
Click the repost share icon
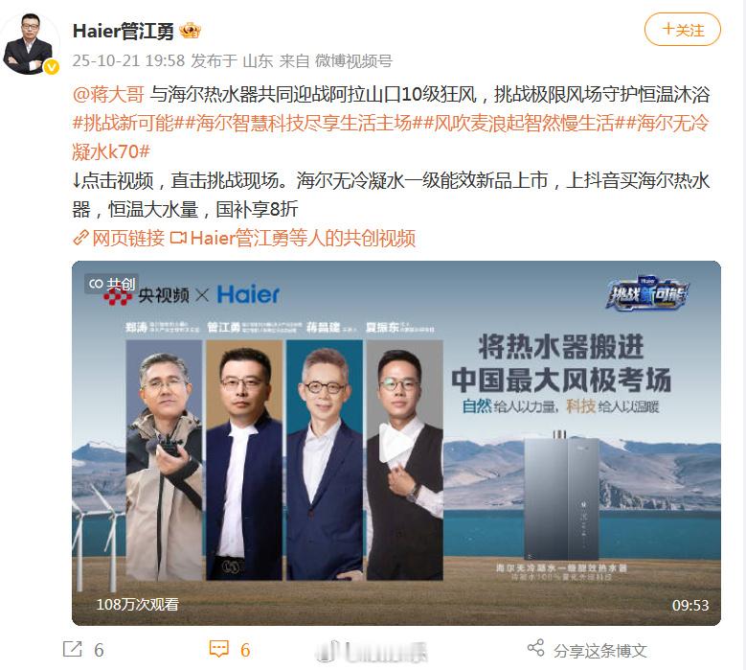point(73,649)
